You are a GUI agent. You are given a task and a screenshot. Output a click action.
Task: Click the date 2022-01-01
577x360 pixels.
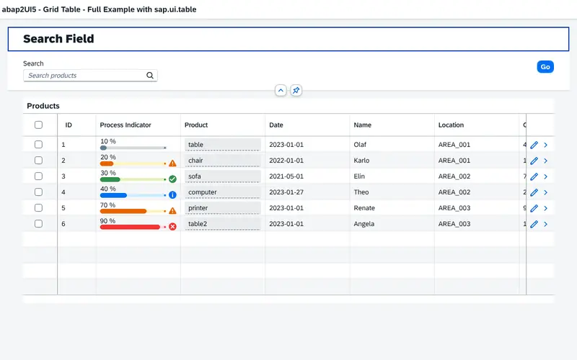(x=286, y=160)
